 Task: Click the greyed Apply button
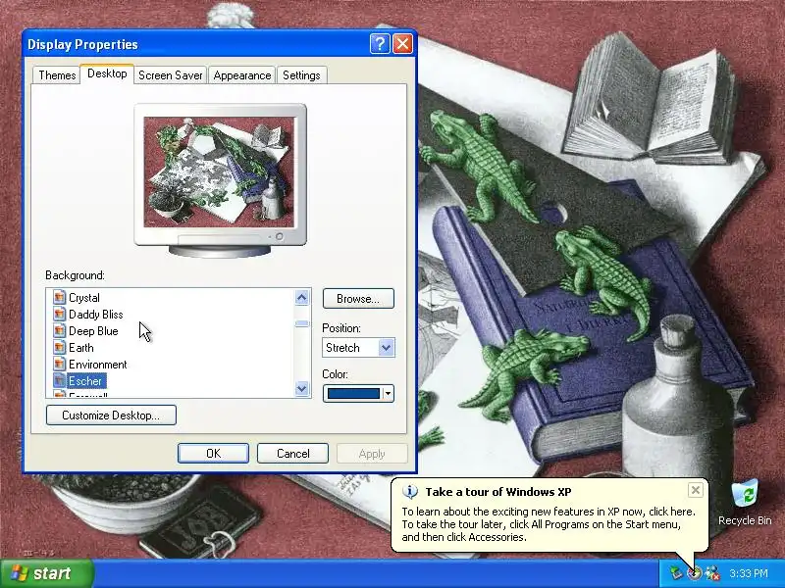372,454
